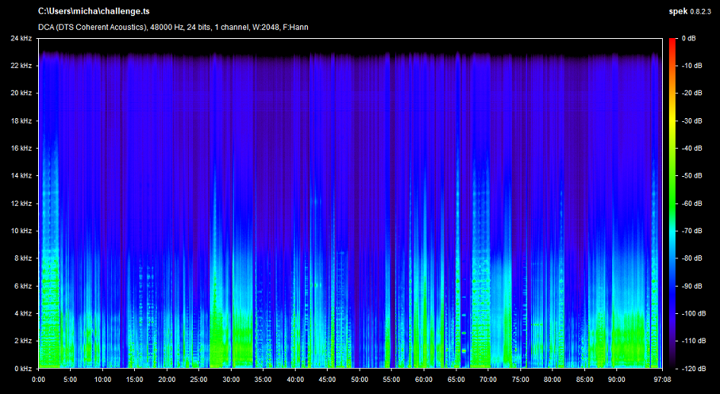Click the 18 kHz frequency axis label

21,120
